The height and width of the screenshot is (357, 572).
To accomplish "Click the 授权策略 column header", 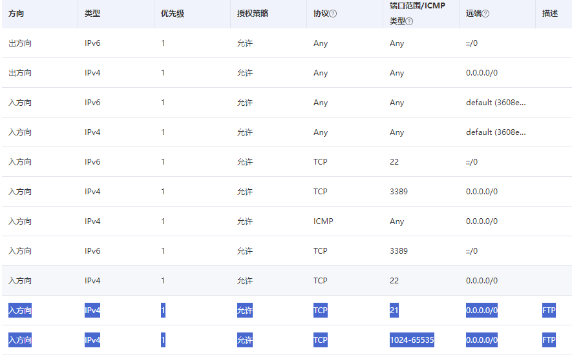I will coord(253,14).
